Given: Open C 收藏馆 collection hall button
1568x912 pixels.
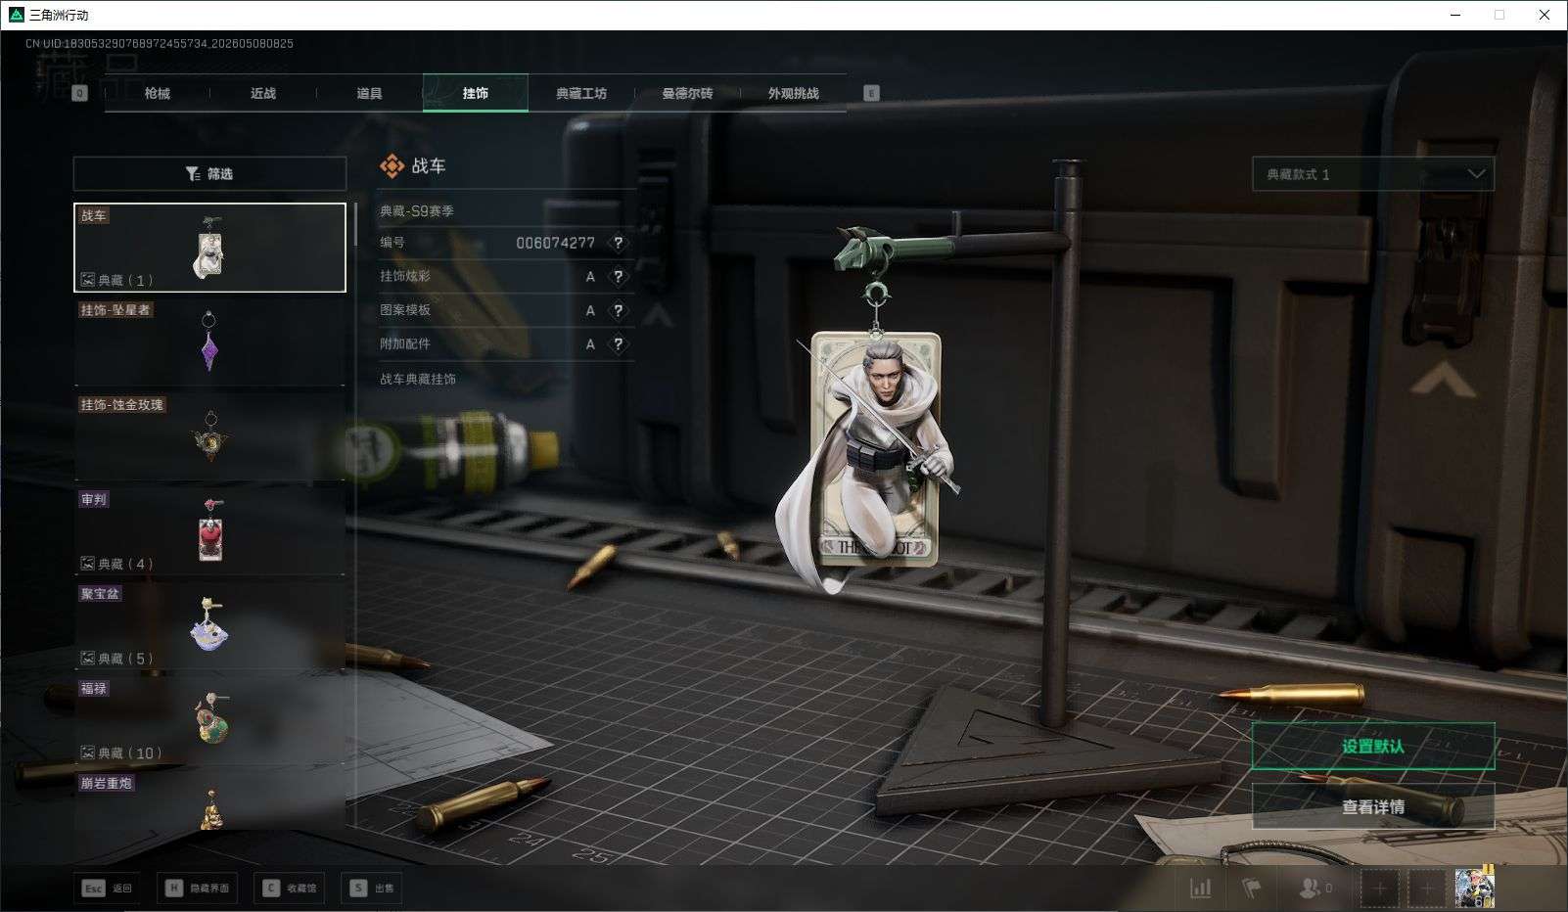Looking at the screenshot, I should (x=289, y=888).
